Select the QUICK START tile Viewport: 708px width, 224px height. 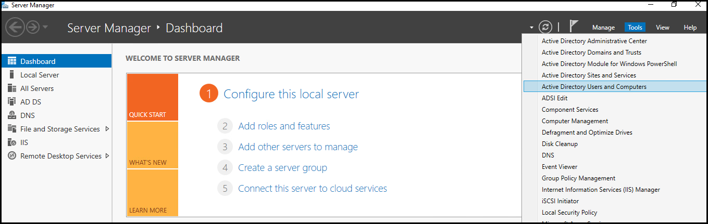[x=152, y=97]
